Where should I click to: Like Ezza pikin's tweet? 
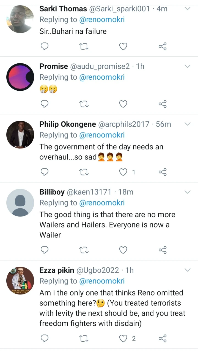(x=123, y=338)
